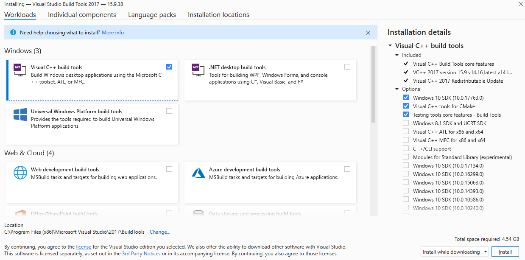525x260 pixels.
Task: Click the Visual C++ build tools workload icon
Action: point(20,70)
